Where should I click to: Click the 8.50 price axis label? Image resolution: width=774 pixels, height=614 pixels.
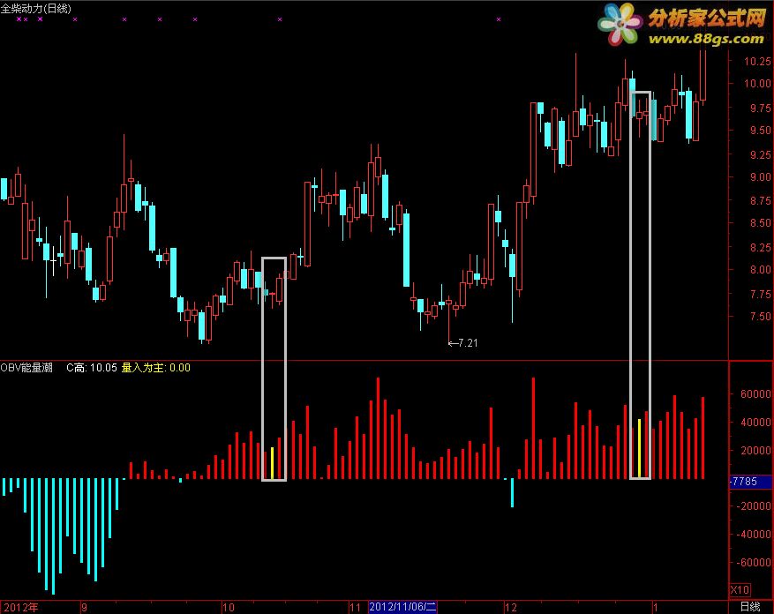[760, 223]
